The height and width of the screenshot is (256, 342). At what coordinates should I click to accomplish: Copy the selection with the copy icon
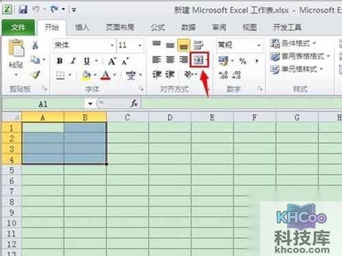click(x=35, y=60)
